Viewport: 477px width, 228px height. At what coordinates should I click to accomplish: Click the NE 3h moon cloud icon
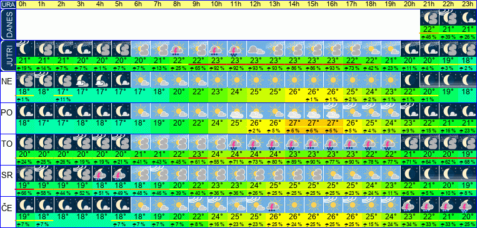point(83,80)
